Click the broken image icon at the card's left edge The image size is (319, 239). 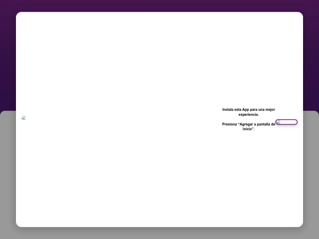pos(24,118)
